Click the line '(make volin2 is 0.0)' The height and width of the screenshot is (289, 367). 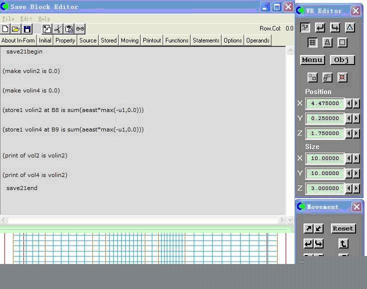click(31, 71)
